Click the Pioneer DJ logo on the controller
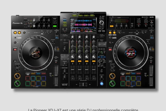 [x=17, y=23]
